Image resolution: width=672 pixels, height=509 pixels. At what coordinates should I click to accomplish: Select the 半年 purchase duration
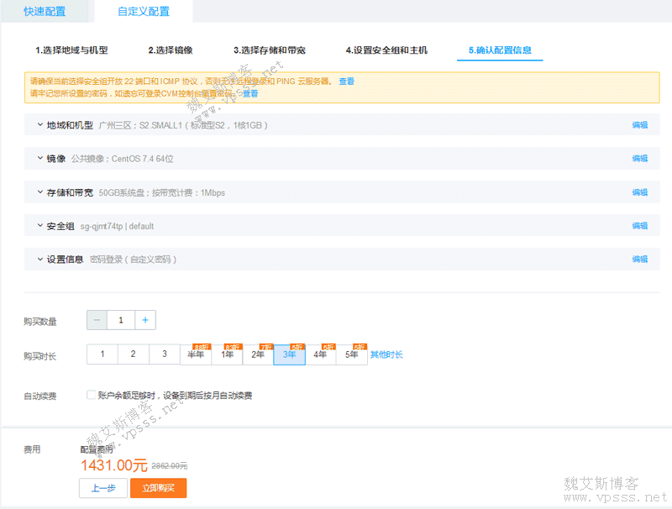(x=196, y=354)
